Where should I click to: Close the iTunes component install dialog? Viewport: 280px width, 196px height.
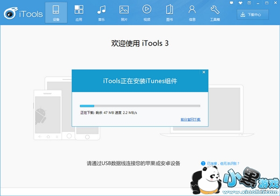tap(204, 72)
